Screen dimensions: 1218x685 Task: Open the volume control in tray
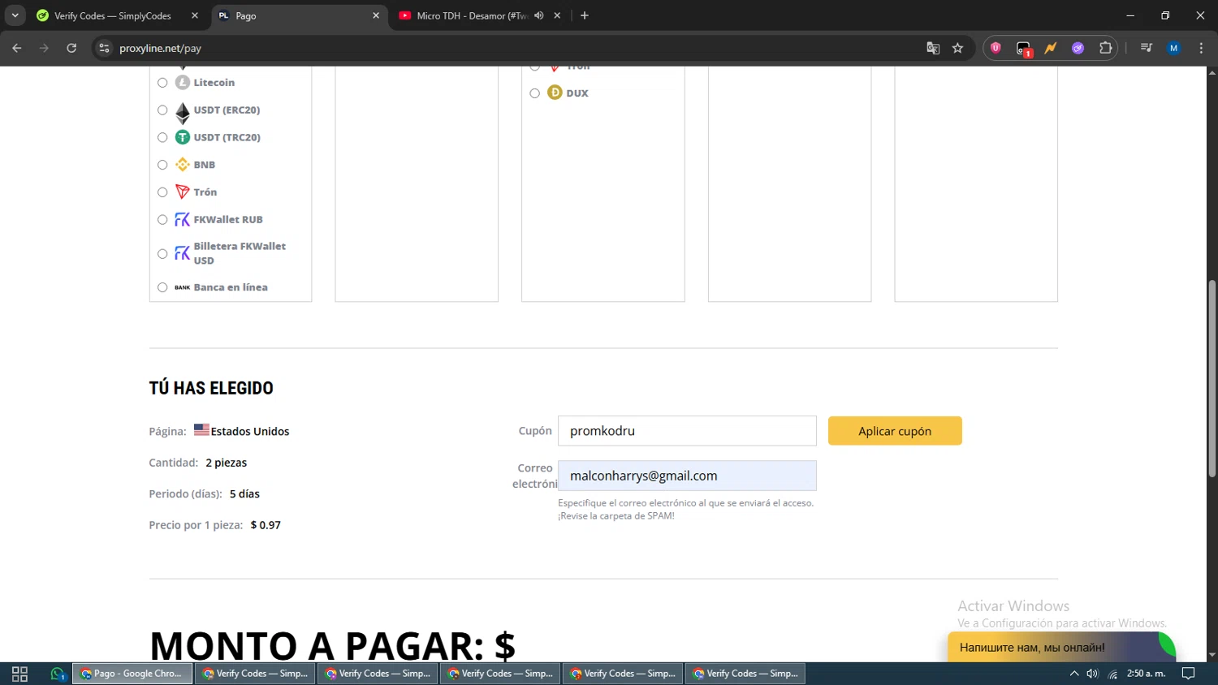click(1093, 674)
